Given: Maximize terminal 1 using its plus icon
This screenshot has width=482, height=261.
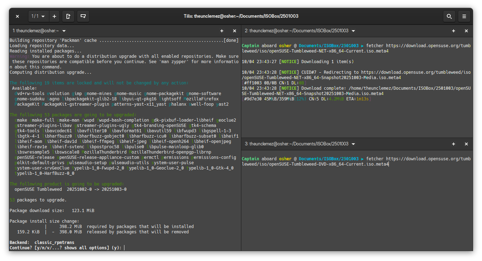Looking at the screenshot, I should pos(222,31).
